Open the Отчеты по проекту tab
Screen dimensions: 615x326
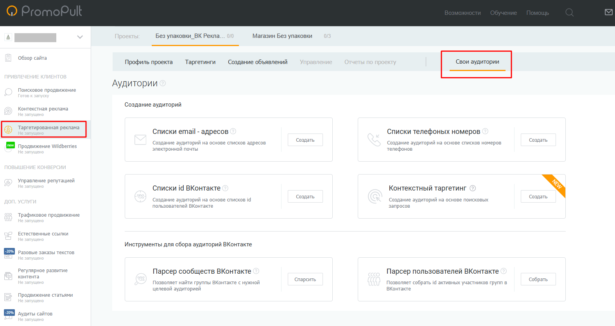[370, 62]
